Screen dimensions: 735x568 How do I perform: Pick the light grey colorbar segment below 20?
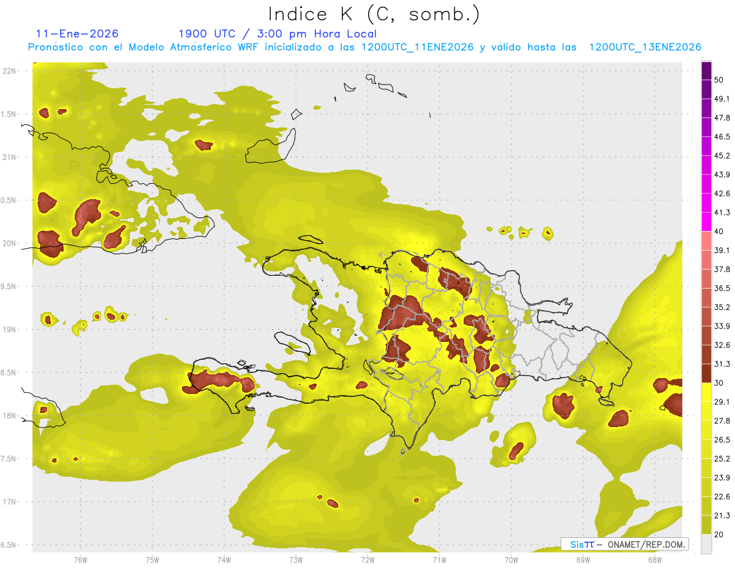(706, 544)
